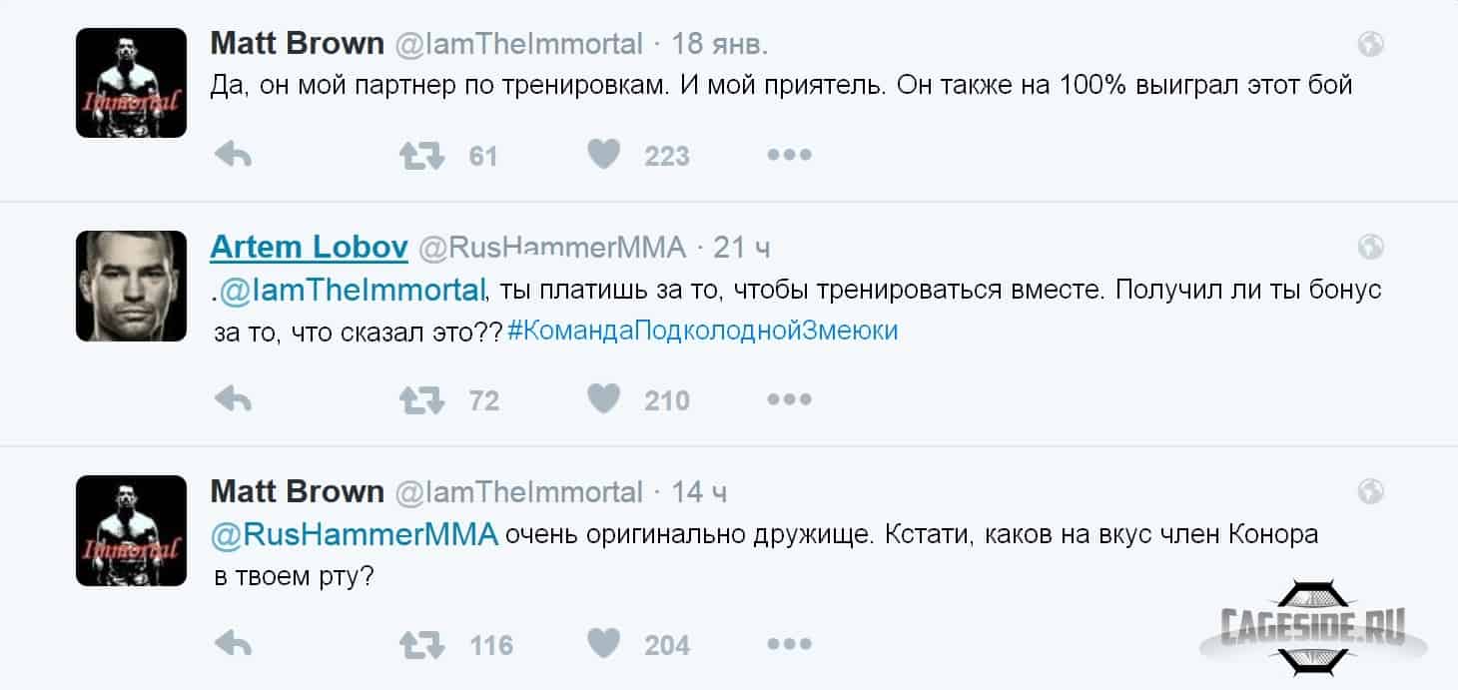The image size is (1458, 690).
Task: Open more options on Artem Lobov's tweet
Action: tap(789, 399)
